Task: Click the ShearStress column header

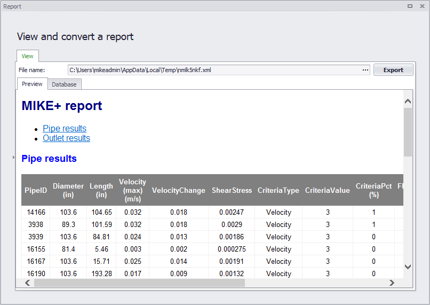Action: point(232,190)
